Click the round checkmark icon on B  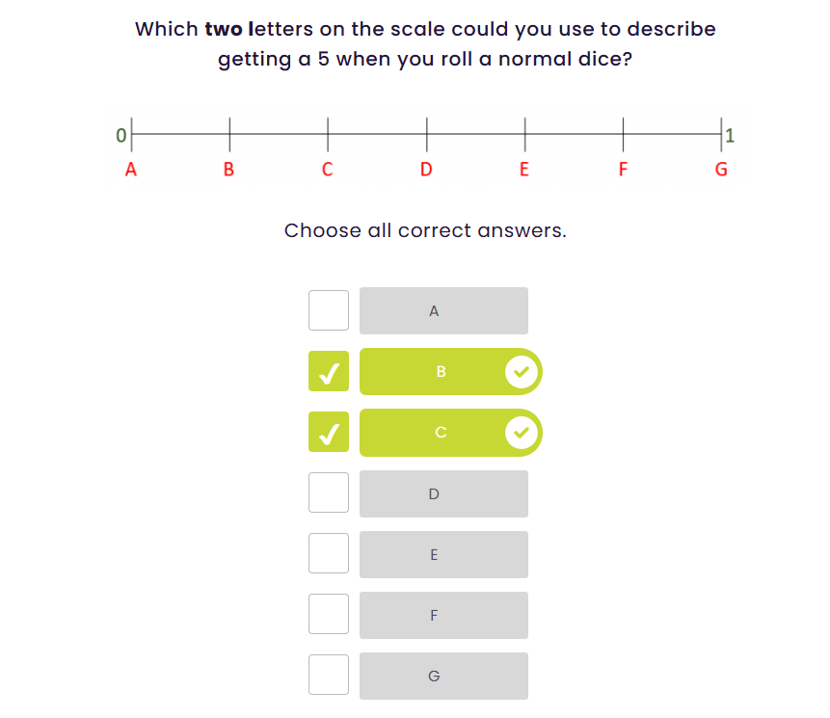pyautogui.click(x=522, y=372)
